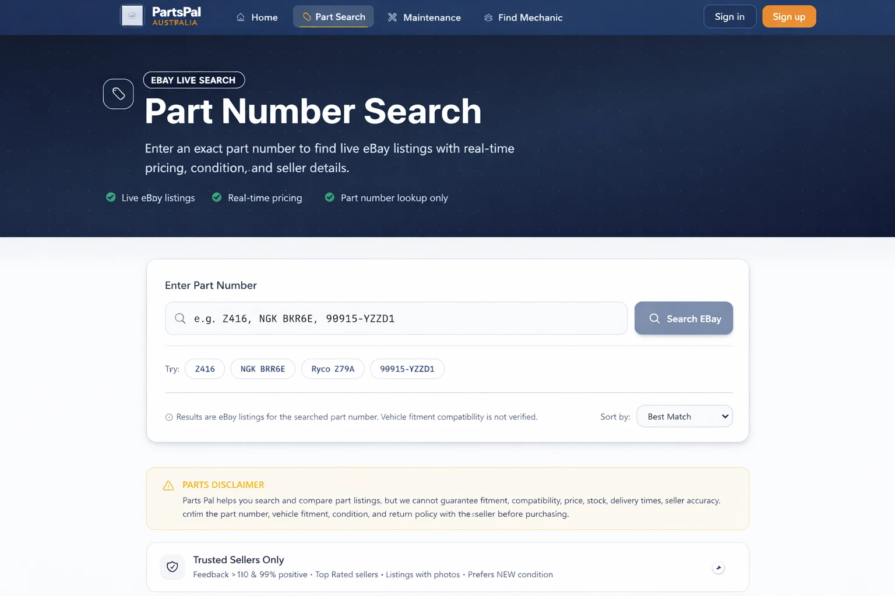Try the NGK BRR6E suggestion chip
This screenshot has height=596, width=895.
pyautogui.click(x=263, y=369)
